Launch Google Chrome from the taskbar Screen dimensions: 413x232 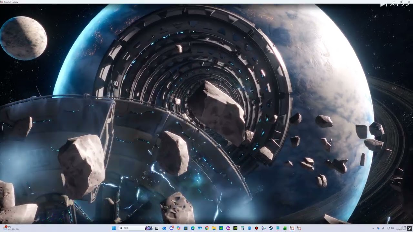tap(207, 228)
